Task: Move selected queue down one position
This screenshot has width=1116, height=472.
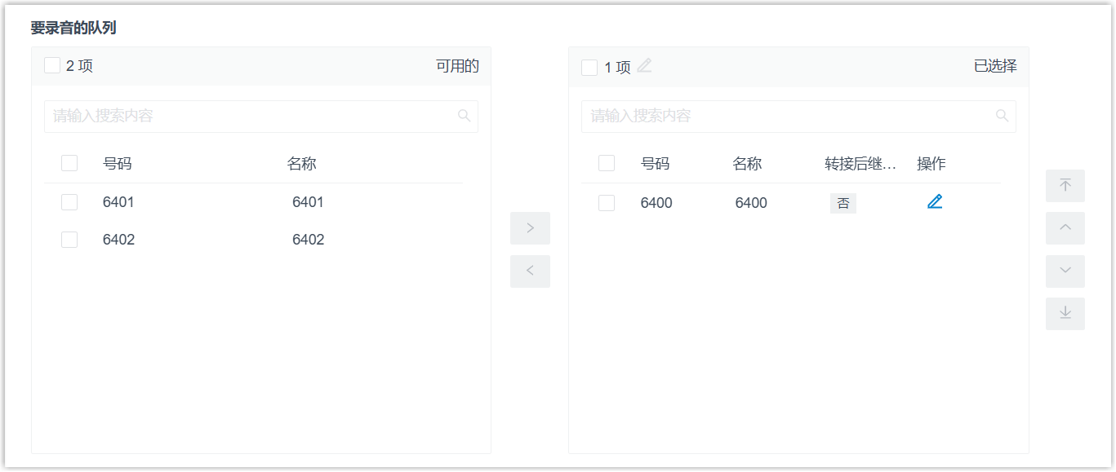Action: click(x=1065, y=271)
